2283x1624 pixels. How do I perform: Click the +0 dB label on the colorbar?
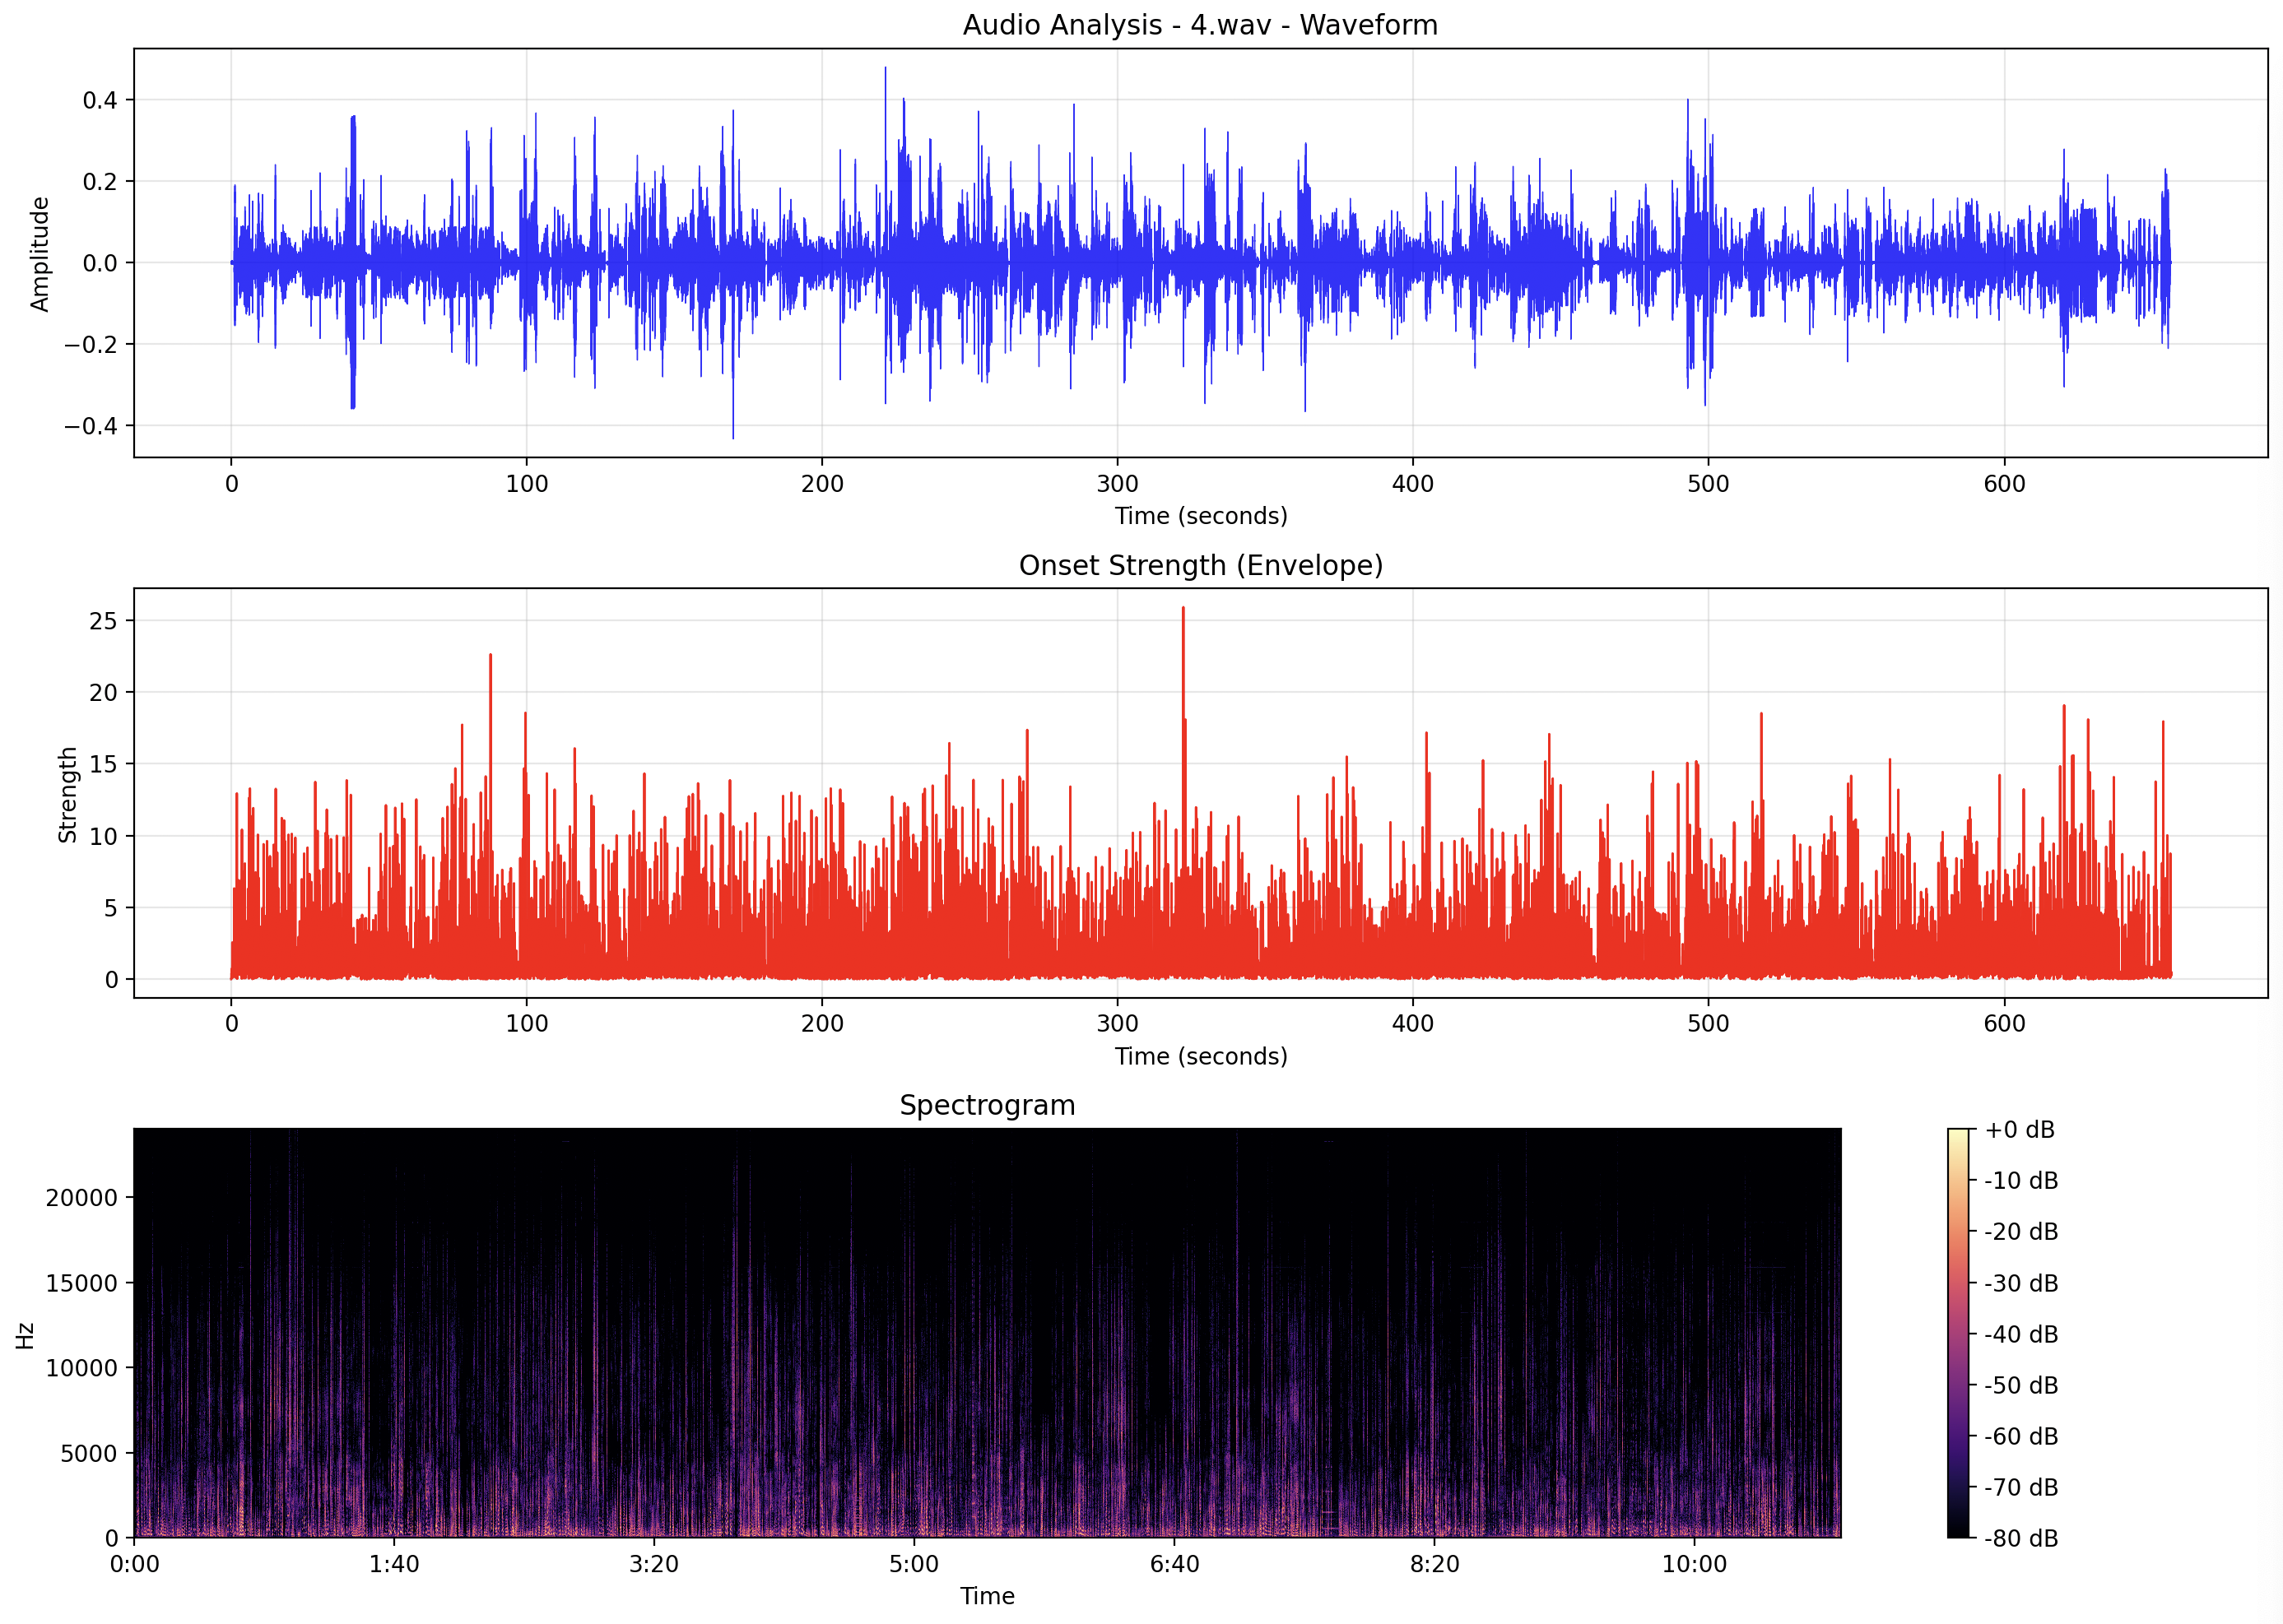coord(2019,1130)
